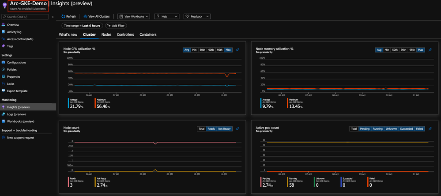
Task: Toggle 95th on Node CPU utilization chart
Action: click(220, 50)
